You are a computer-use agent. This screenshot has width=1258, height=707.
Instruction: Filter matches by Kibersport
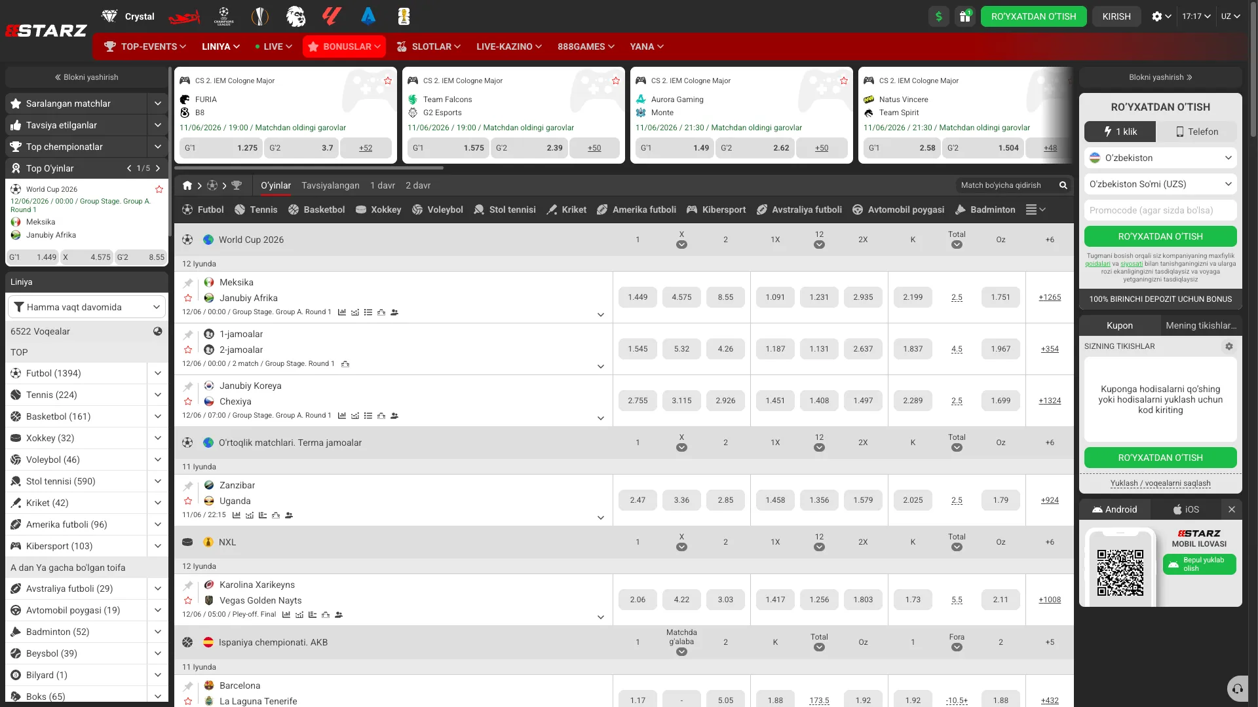point(716,209)
